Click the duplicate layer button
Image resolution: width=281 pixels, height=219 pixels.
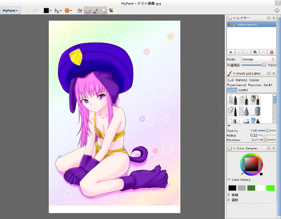pos(255,52)
